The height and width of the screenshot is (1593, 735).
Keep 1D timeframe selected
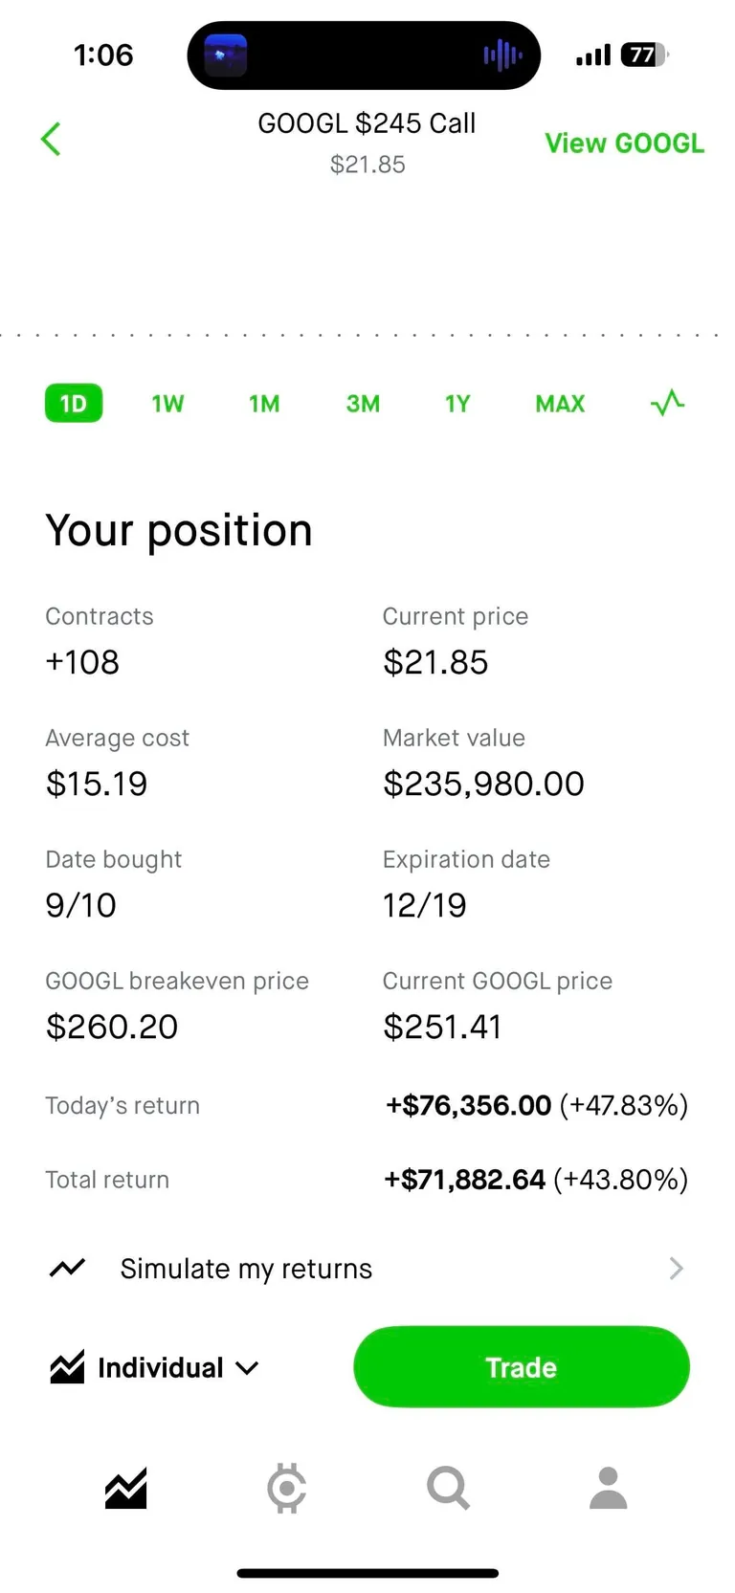[73, 403]
